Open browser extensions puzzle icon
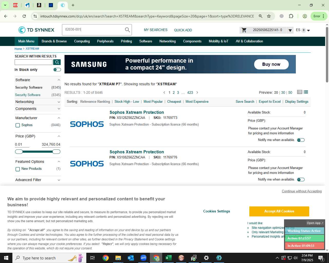Image resolution: width=329 pixels, height=263 pixels. pos(291,16)
